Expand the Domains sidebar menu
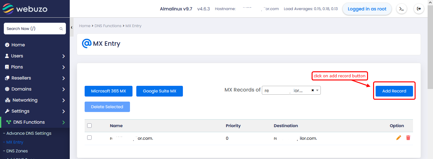 pyautogui.click(x=35, y=89)
